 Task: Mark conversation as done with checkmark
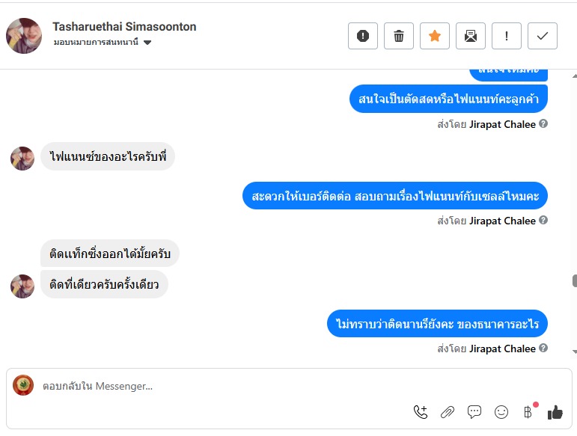pos(543,36)
